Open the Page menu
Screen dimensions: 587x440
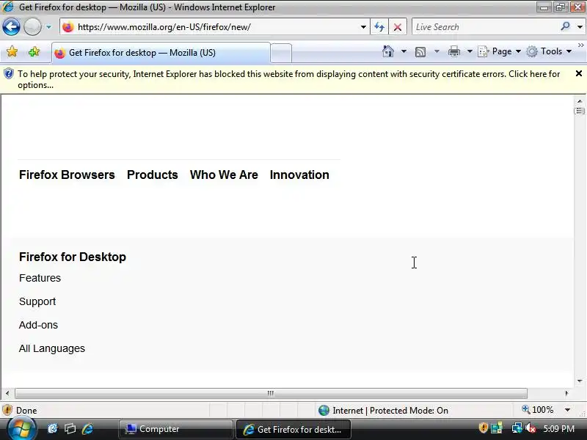(500, 51)
